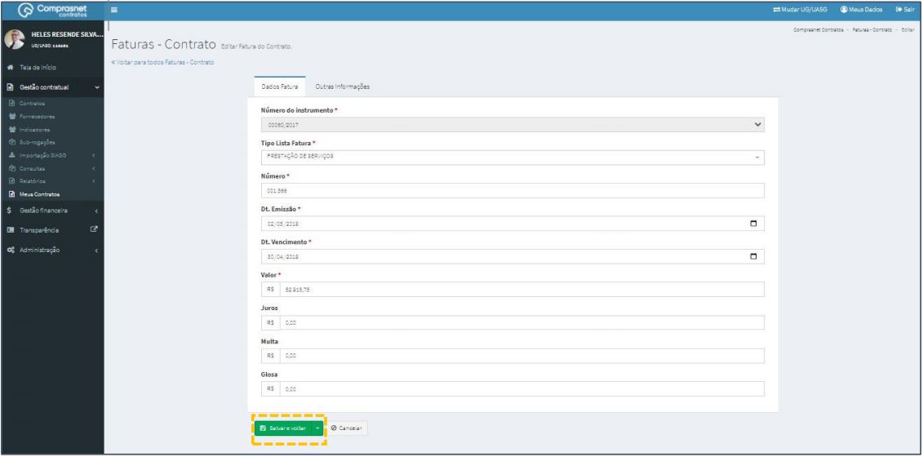Click the dollar icon of Gestão financeira
Image resolution: width=923 pixels, height=457 pixels.
[x=10, y=211]
